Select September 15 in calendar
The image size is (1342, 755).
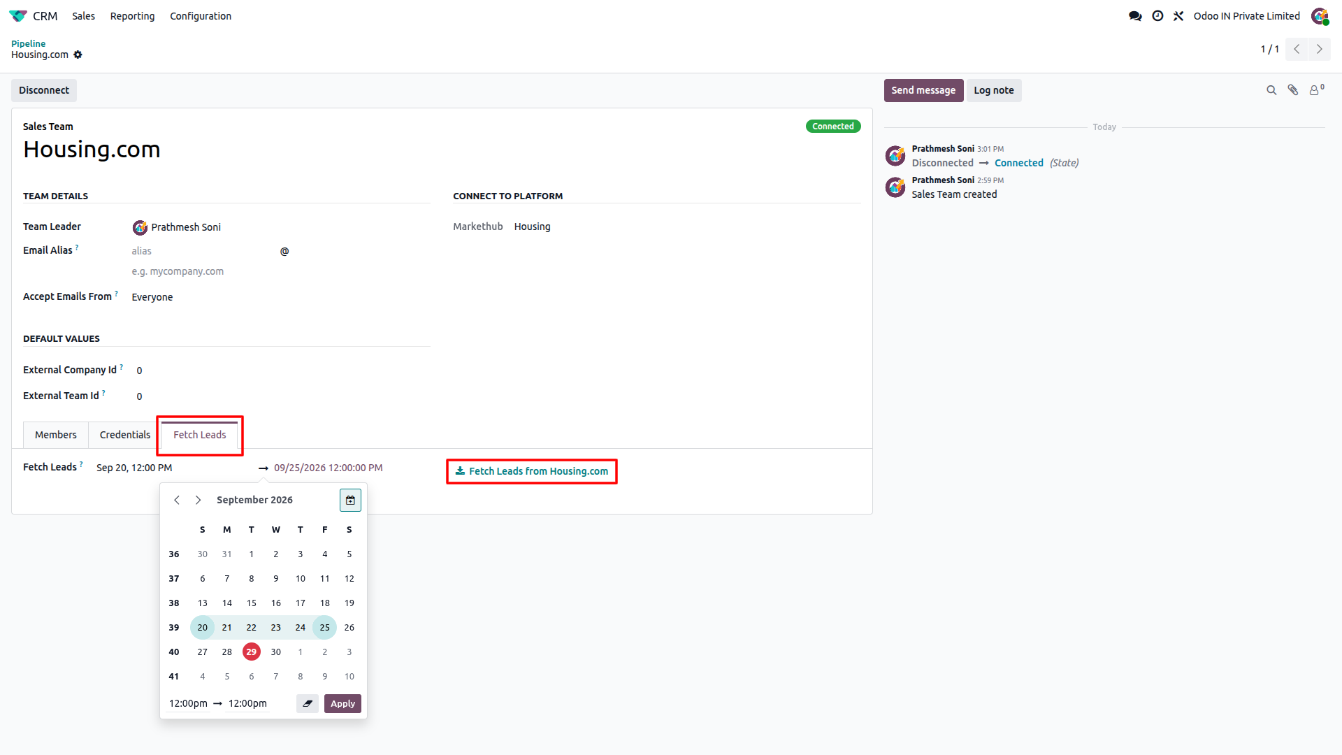click(x=251, y=603)
